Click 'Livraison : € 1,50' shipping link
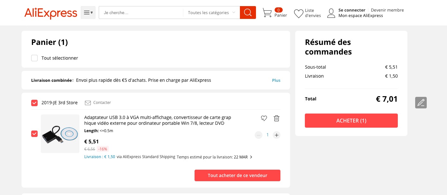Viewport: 447px width, 195px height. click(100, 157)
